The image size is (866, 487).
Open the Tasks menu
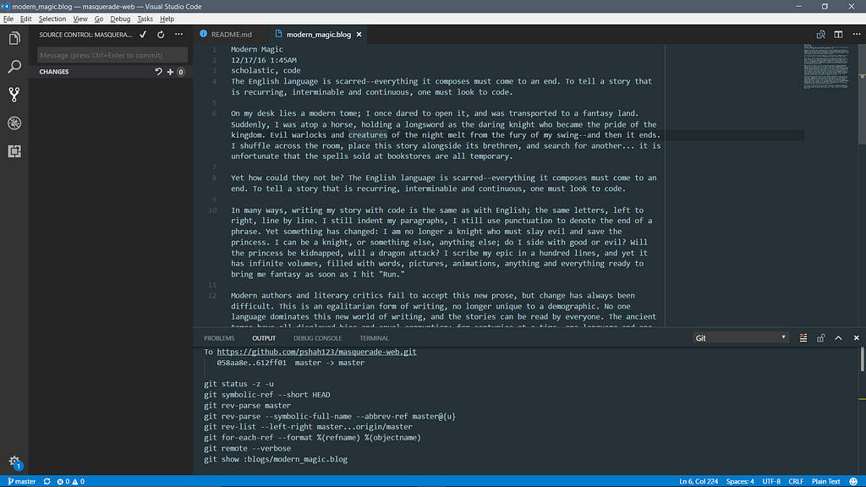[x=145, y=19]
